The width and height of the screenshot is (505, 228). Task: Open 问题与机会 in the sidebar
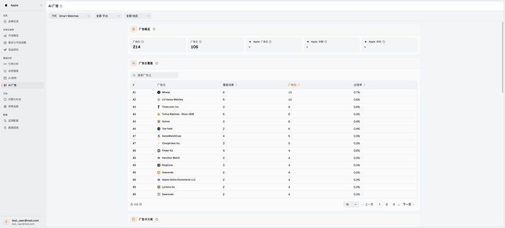[x=23, y=100]
